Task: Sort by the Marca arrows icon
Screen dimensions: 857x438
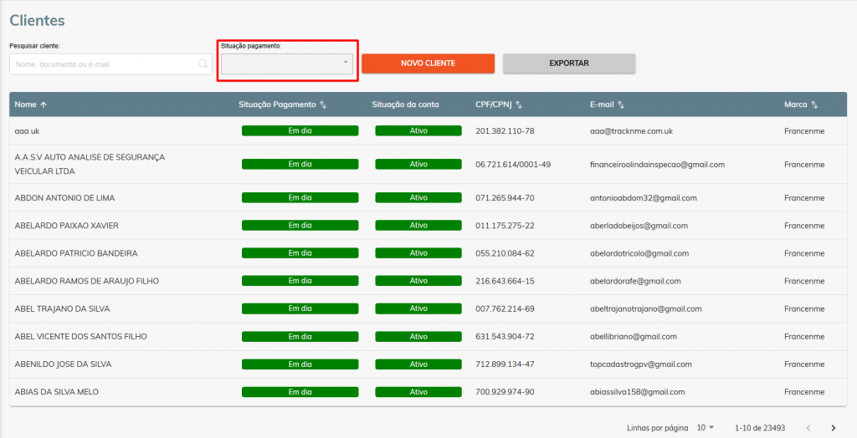Action: point(814,104)
